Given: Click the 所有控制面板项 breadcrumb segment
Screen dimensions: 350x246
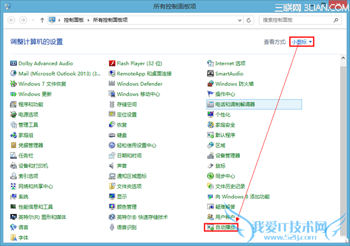Looking at the screenshot, I should (110, 20).
